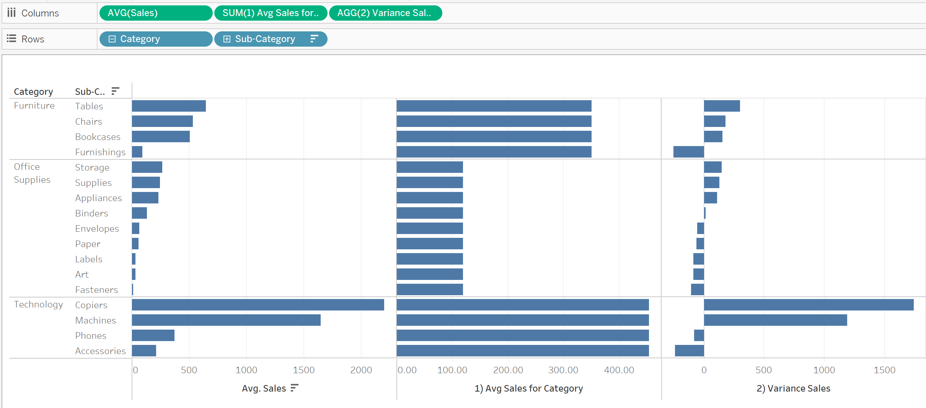This screenshot has height=408, width=926.
Task: Click the 1) Avg Sales for Category axis title
Action: [528, 388]
